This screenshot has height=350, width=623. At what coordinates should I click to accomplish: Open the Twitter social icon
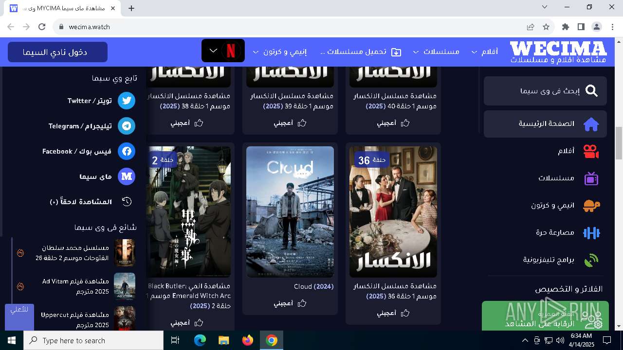tap(127, 101)
